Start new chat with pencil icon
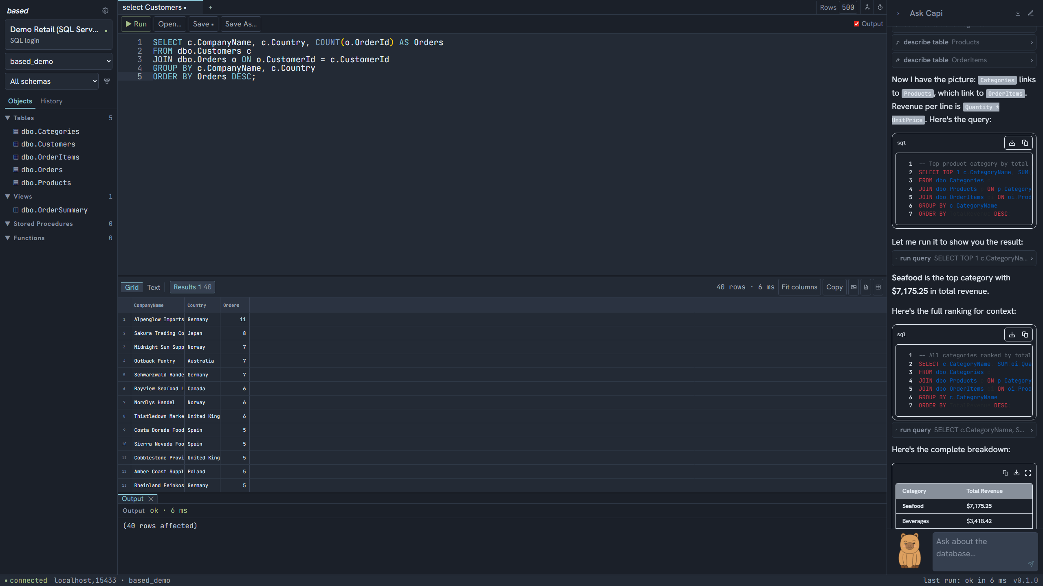The width and height of the screenshot is (1043, 586). (x=1031, y=13)
